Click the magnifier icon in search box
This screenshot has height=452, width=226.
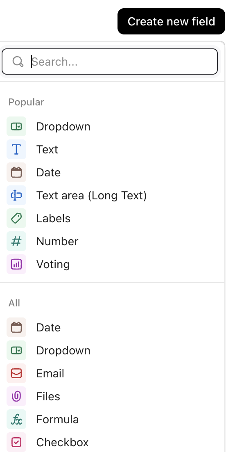click(18, 62)
